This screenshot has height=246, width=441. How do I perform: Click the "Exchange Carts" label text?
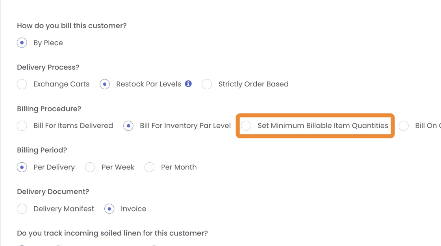pyautogui.click(x=61, y=84)
